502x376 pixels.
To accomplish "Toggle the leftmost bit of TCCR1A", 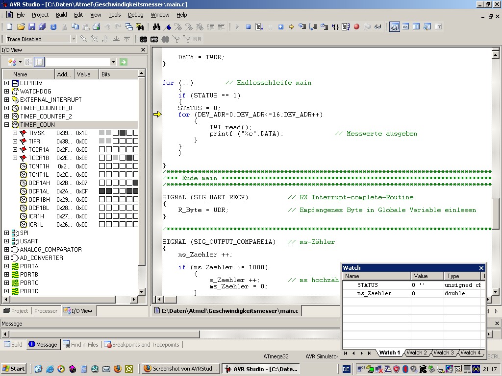I will (102, 149).
